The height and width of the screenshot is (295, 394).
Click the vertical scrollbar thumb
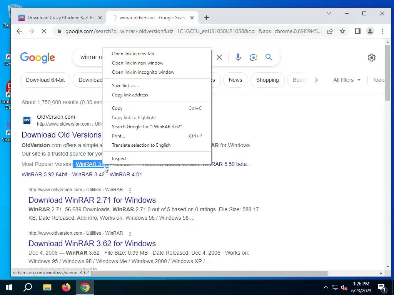[387, 73]
